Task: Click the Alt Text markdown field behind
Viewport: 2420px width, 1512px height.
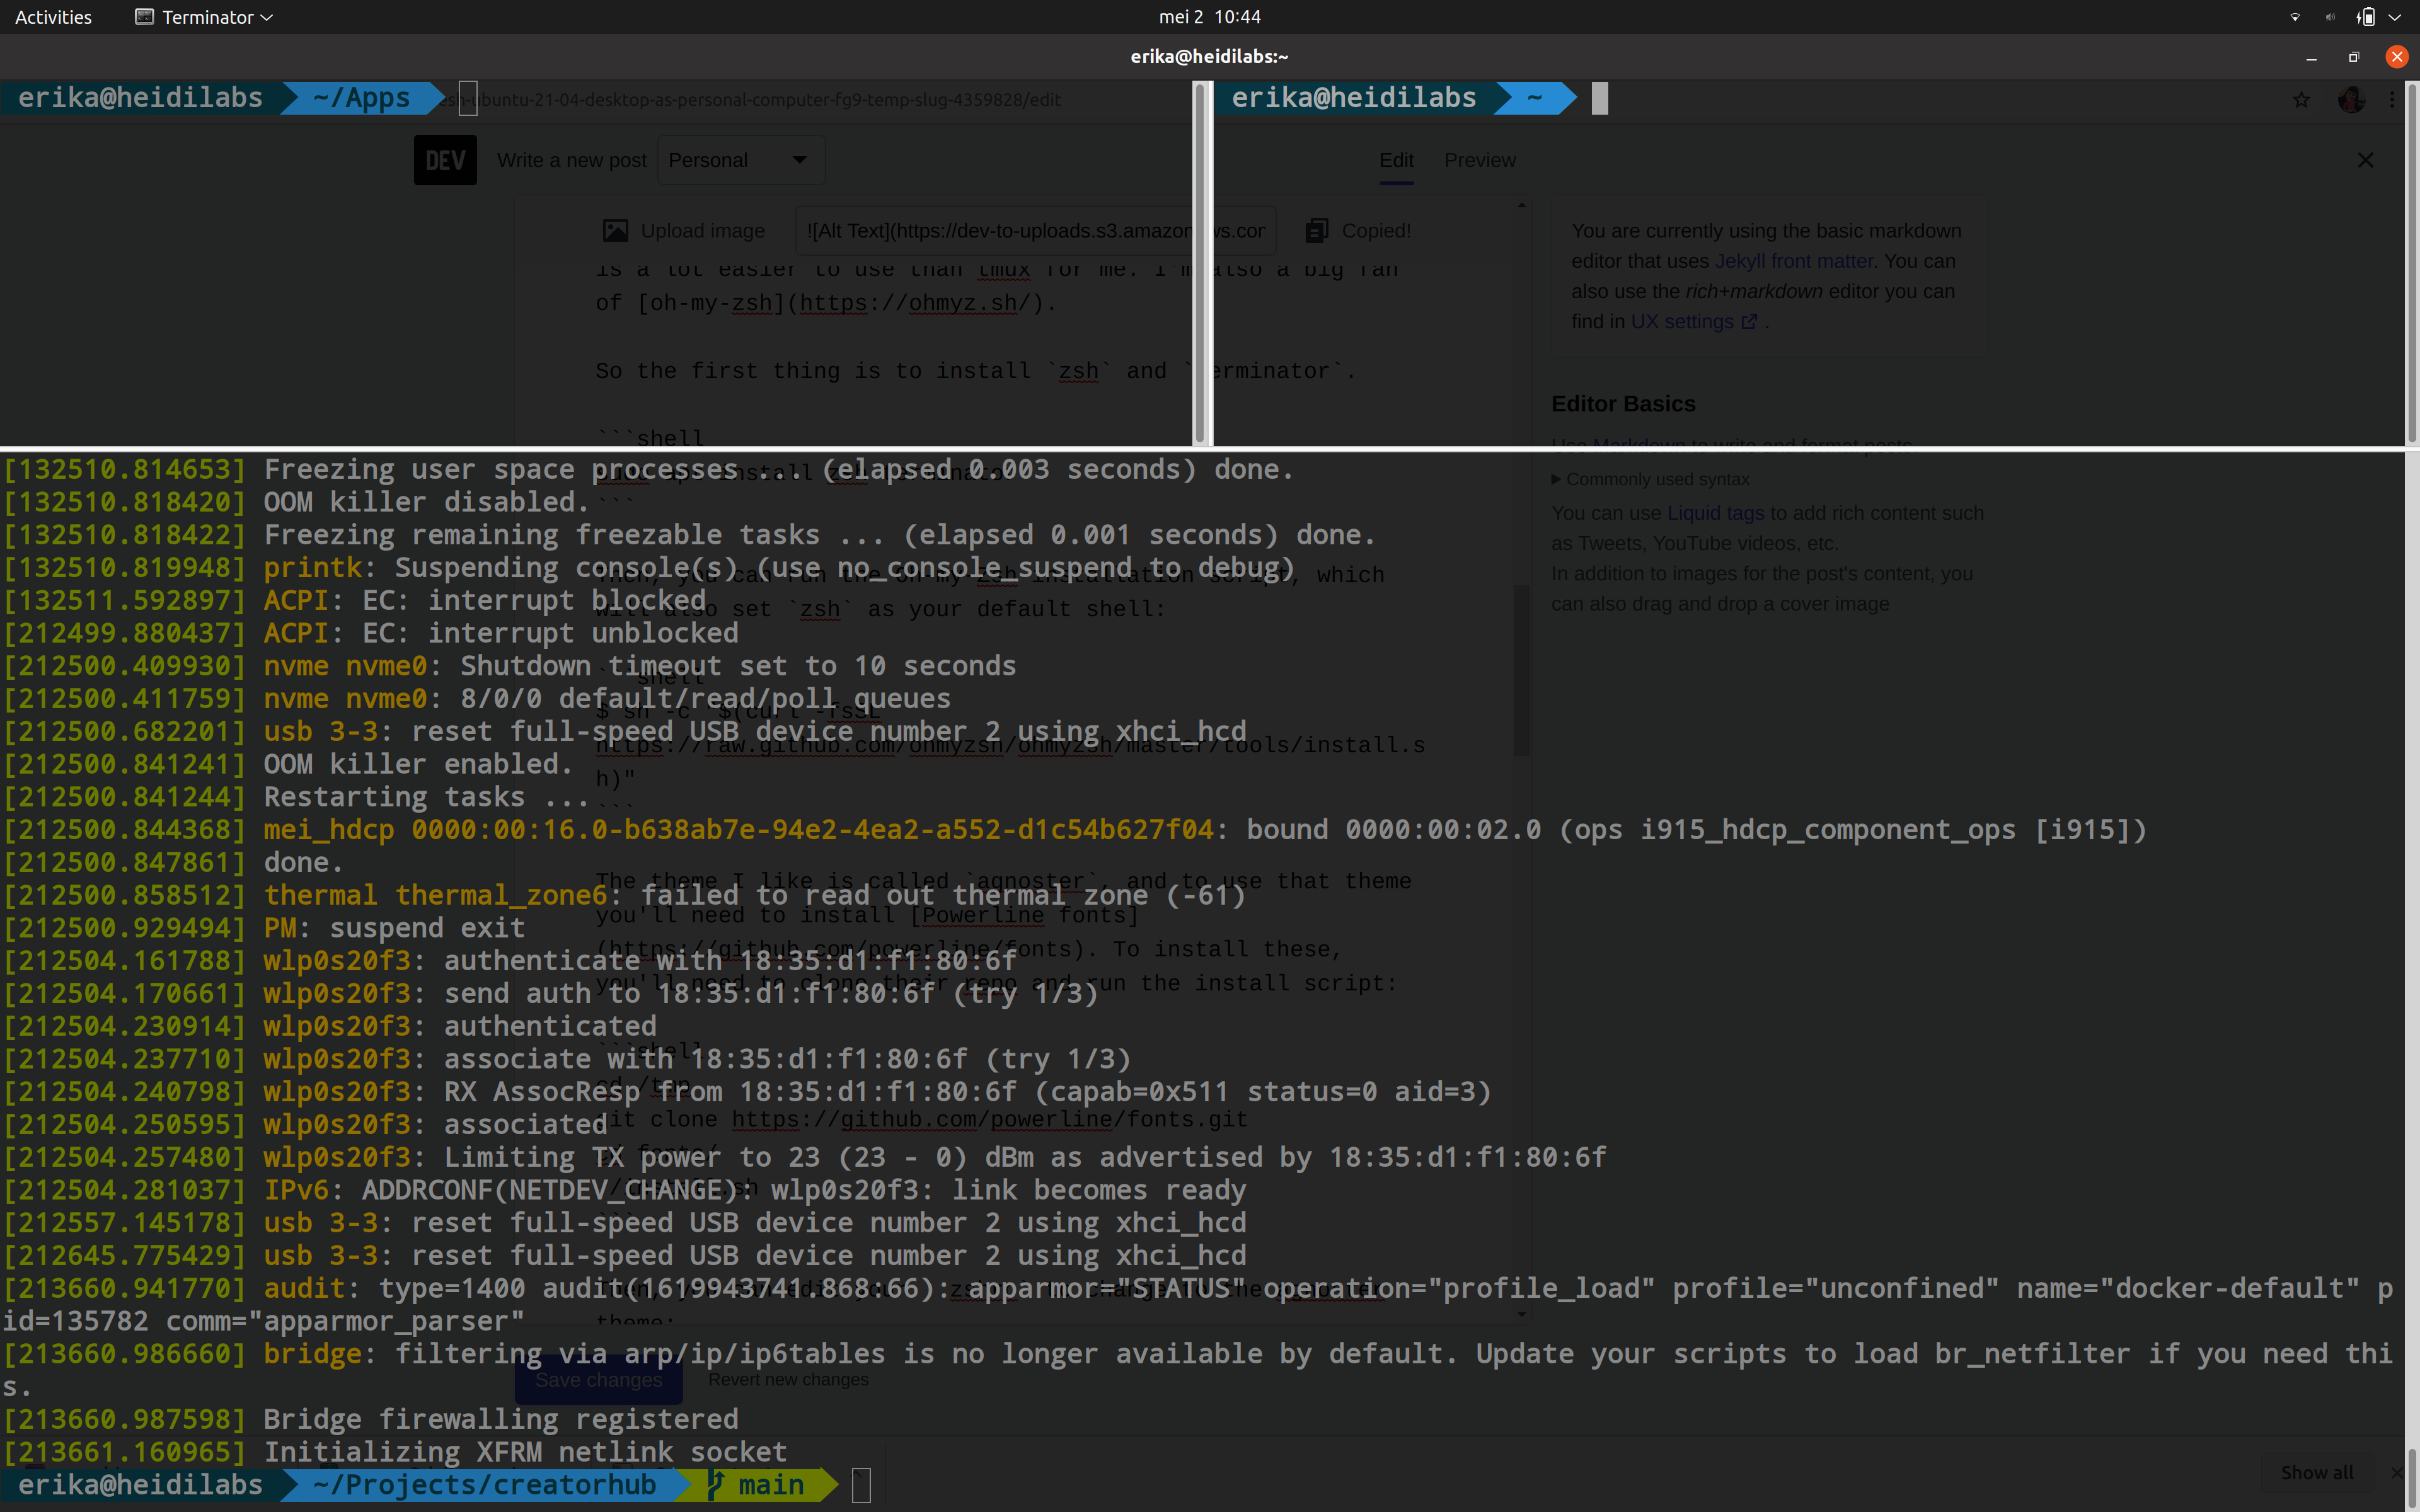Action: click(1035, 231)
